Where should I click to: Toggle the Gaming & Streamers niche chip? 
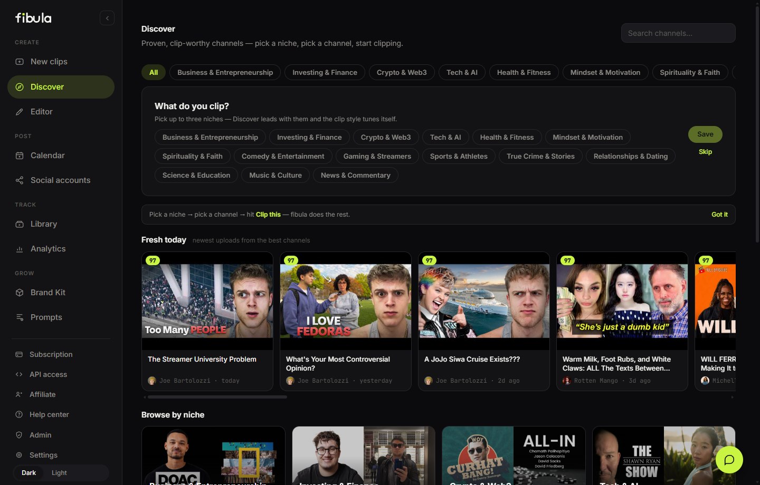[377, 156]
